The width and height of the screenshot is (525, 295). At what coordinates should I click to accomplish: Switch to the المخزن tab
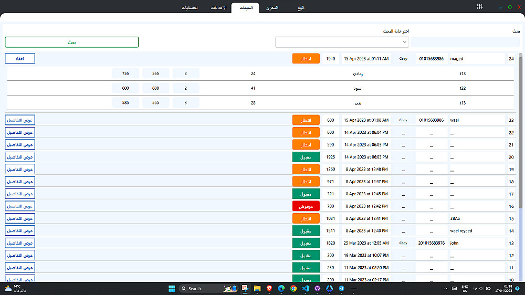point(272,8)
